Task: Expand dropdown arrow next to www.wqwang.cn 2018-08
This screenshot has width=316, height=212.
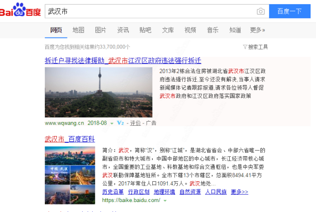Action: tap(112, 123)
